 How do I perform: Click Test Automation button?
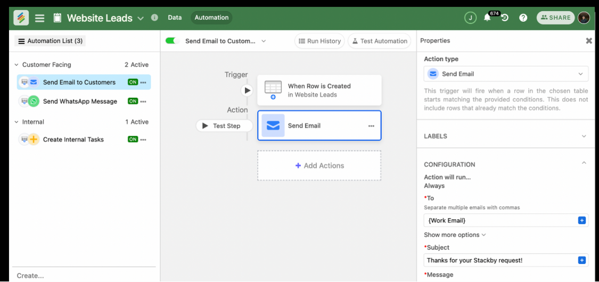tap(379, 41)
